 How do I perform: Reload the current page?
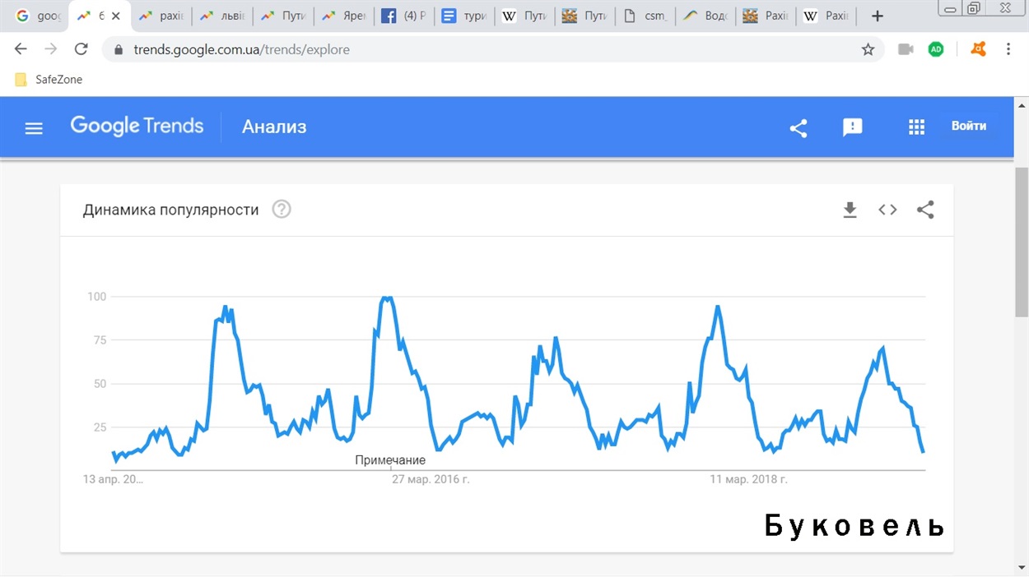click(x=81, y=49)
